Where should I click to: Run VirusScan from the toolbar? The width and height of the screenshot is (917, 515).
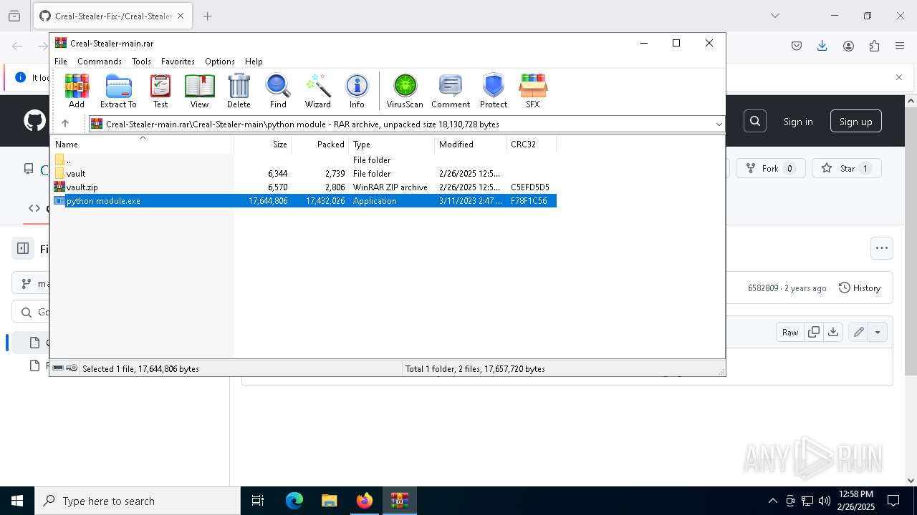pyautogui.click(x=405, y=91)
